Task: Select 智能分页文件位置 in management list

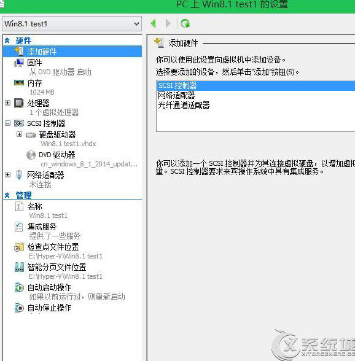Action: [x=57, y=267]
